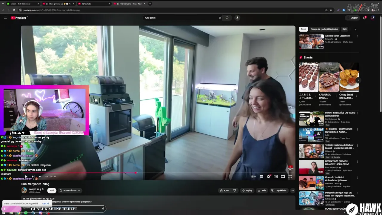Open DİSCORD BEDAVA inZOI video title
This screenshot has width=382, height=215.
(x=339, y=130)
